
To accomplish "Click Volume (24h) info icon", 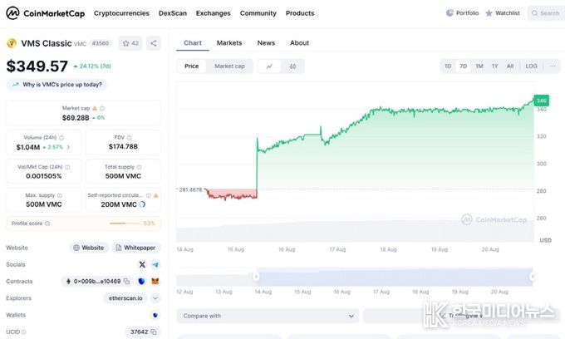I will pyautogui.click(x=61, y=138).
